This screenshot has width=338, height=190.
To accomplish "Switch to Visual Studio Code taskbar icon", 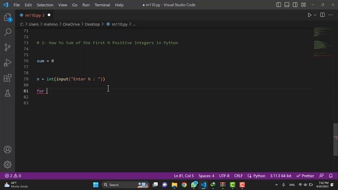I will pos(203,185).
